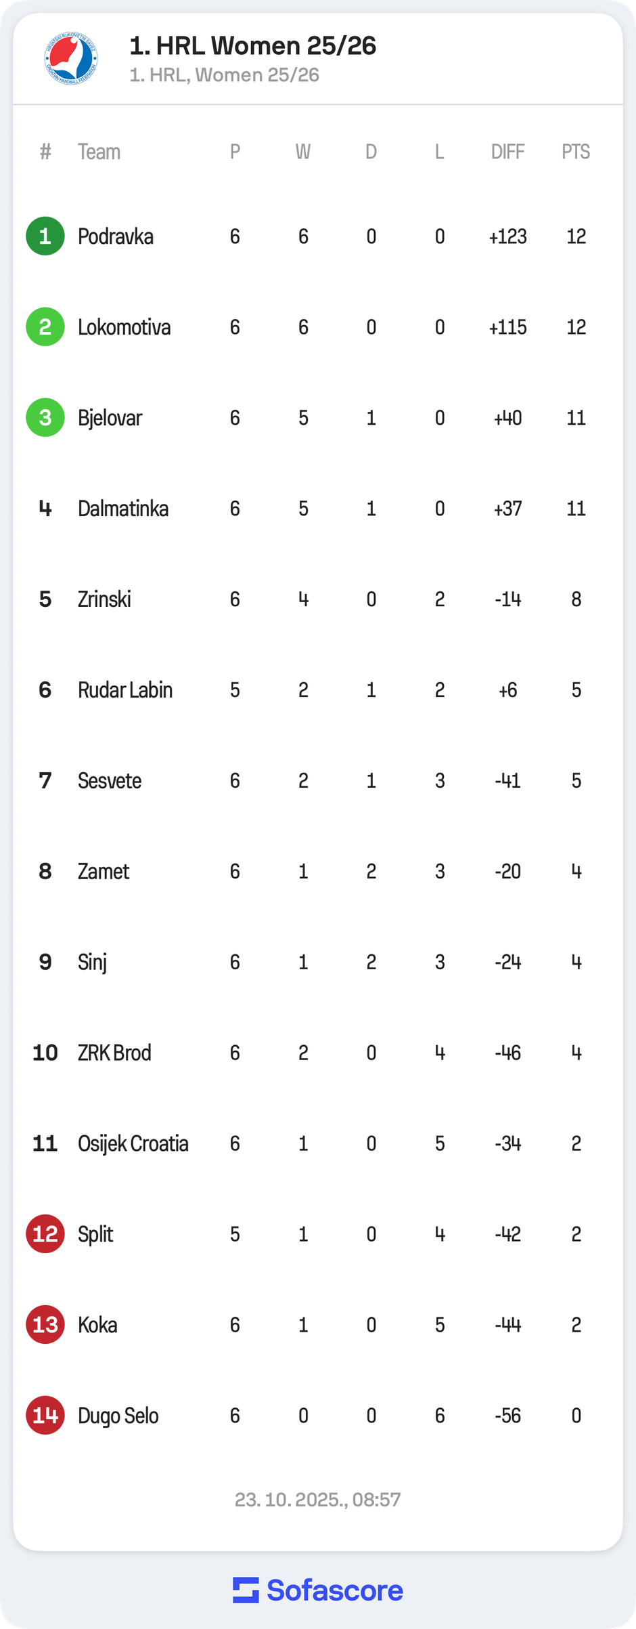
Task: Open the Podravka team row
Action: click(x=116, y=236)
